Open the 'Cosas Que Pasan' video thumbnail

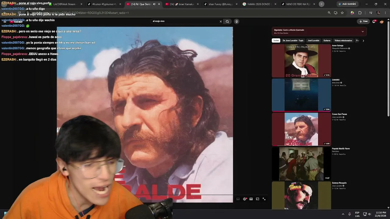point(301,130)
